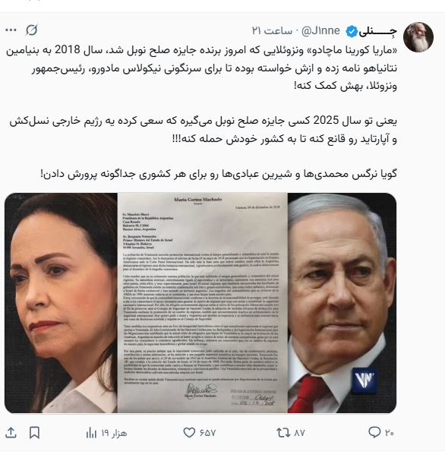The image size is (445, 455).
Task: Open the three-dot more options menu
Action: tap(11, 30)
